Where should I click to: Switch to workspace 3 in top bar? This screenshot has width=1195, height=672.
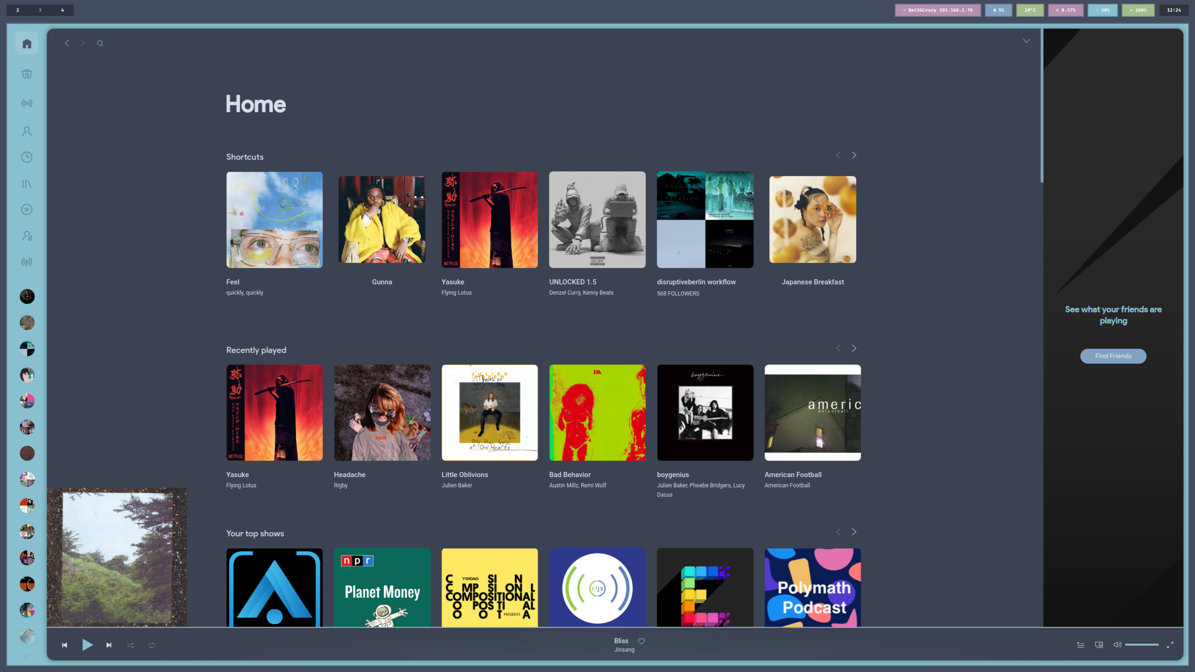pyautogui.click(x=40, y=10)
